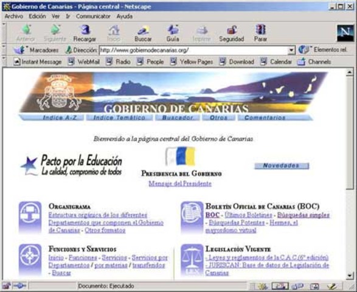Screen dimensions: 357x292
Task: Click in the address URL field
Action: coord(193,50)
